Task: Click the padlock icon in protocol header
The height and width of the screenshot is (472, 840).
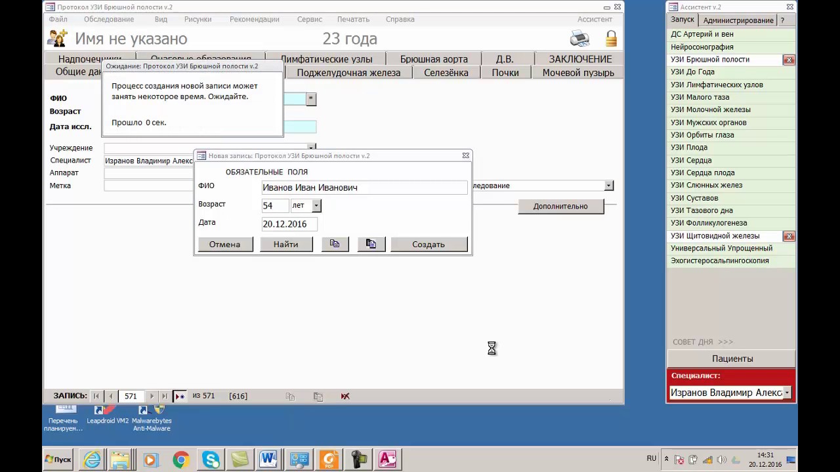Action: (611, 39)
